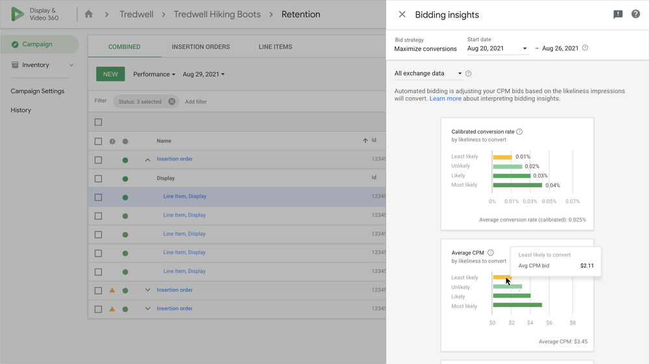
Task: Click the alert column header icon
Action: 112,141
